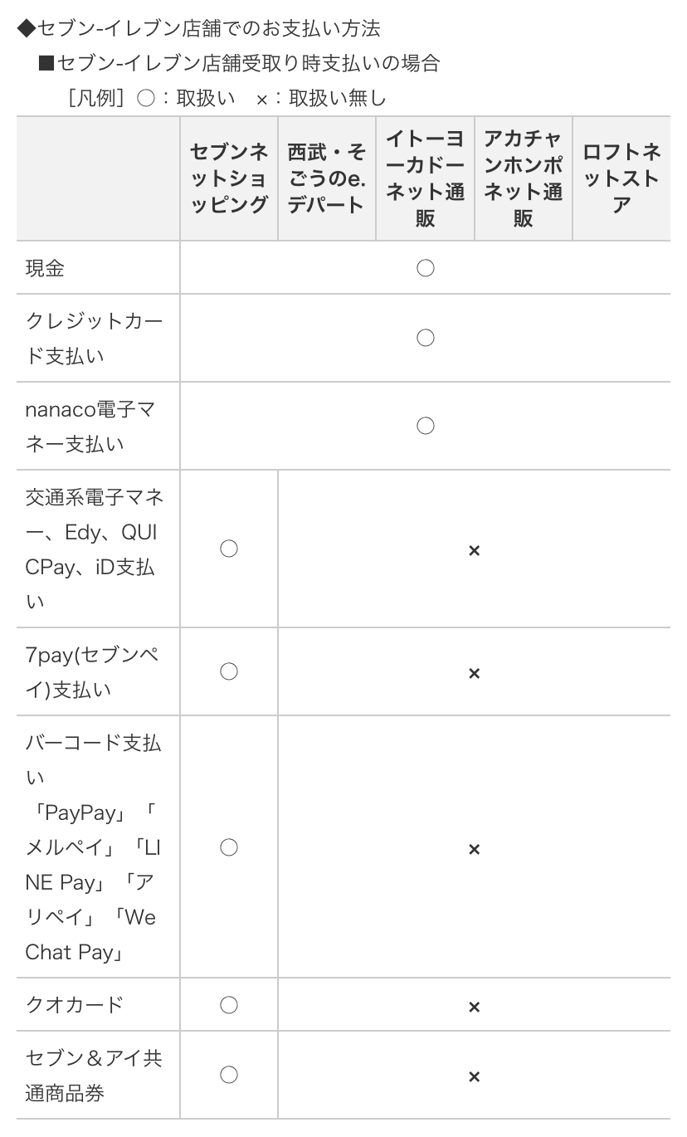The image size is (687, 1137).
Task: Click the セブン-イレブン店舗でのお支払い方法 heading
Action: (x=198, y=27)
